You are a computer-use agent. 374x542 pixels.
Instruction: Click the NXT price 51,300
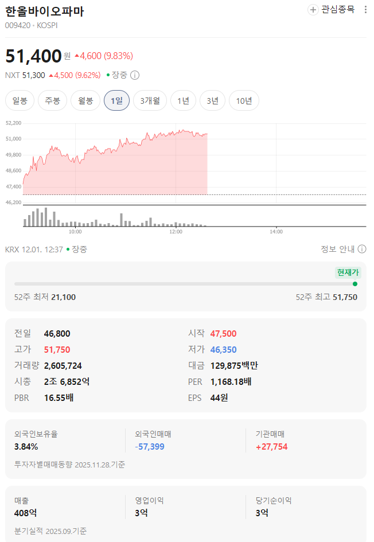point(33,75)
